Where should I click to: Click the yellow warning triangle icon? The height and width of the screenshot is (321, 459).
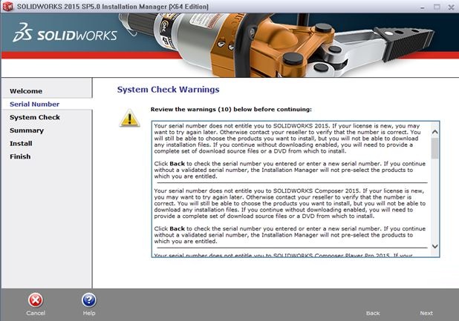coord(130,118)
